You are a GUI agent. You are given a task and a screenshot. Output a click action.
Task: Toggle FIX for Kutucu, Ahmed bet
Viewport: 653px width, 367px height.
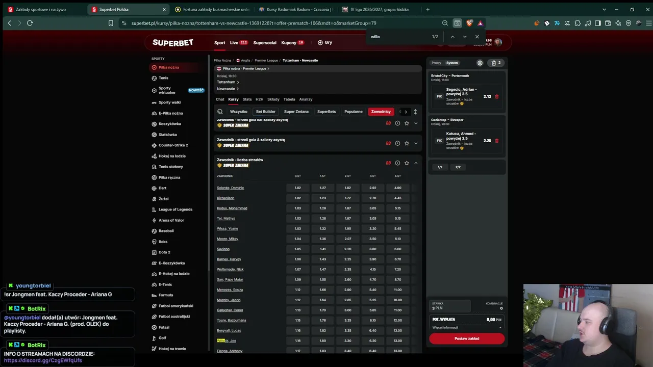(x=439, y=141)
